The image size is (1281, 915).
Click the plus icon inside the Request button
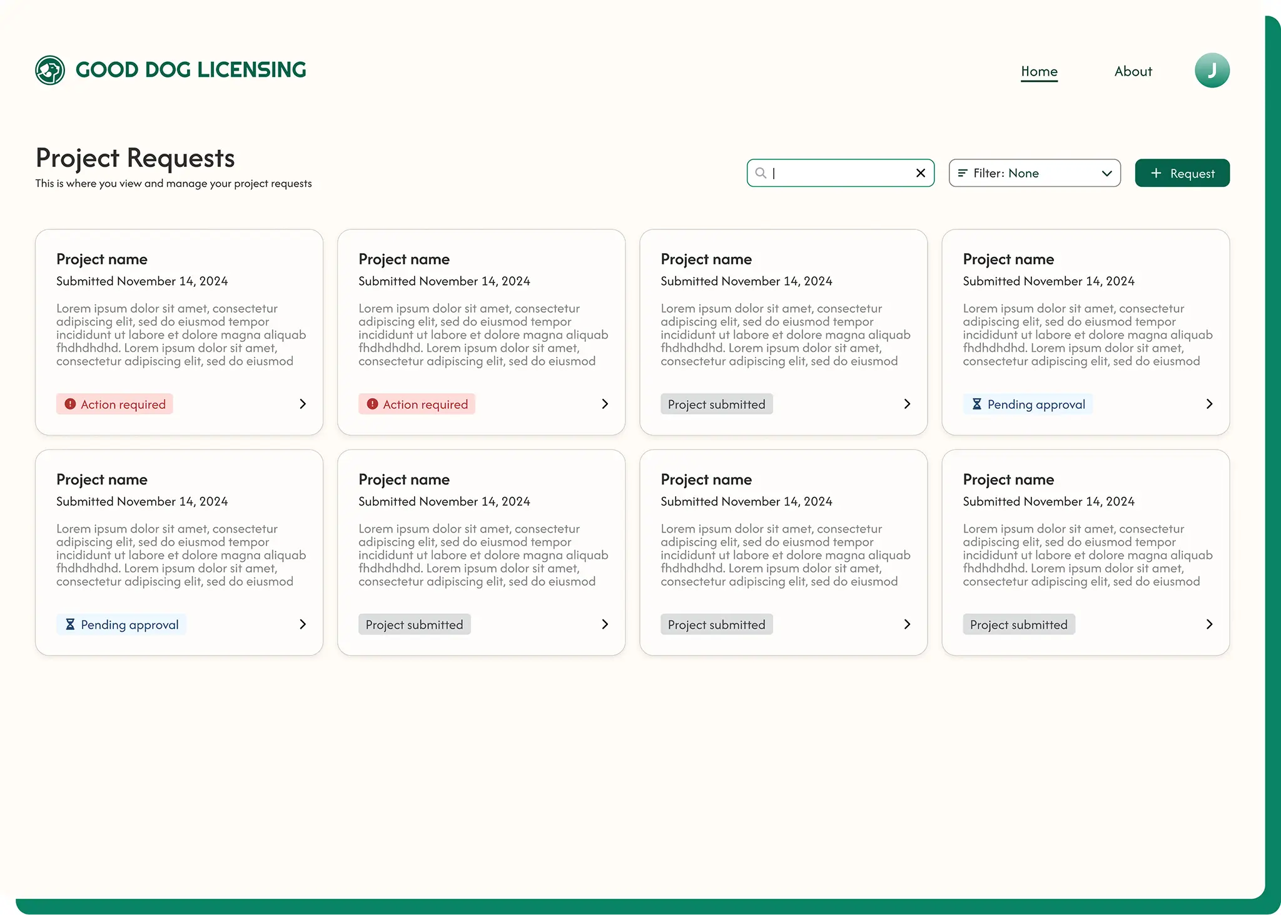pos(1156,173)
